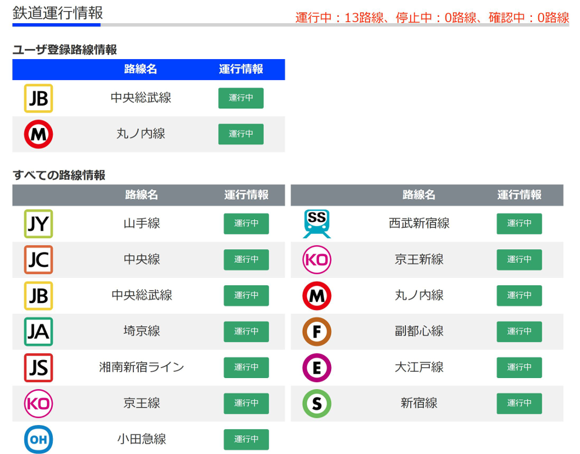The image size is (580, 454).
Task: Select the 京王新線 route name
Action: 419,260
